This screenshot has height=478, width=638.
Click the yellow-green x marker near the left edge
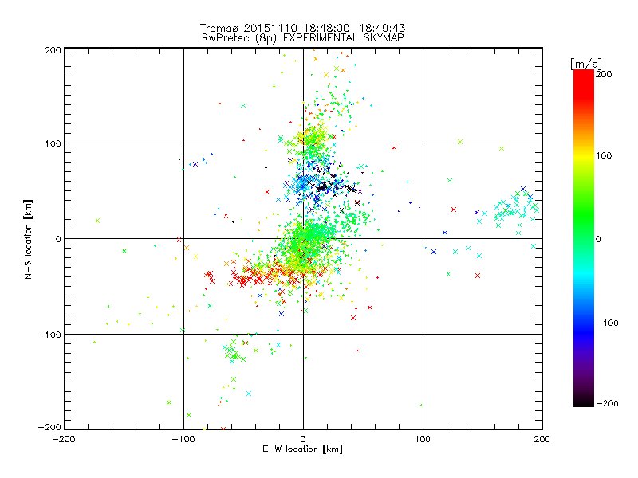click(x=97, y=221)
